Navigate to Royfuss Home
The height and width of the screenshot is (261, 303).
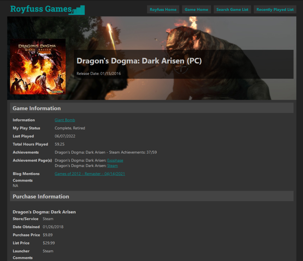tap(163, 9)
